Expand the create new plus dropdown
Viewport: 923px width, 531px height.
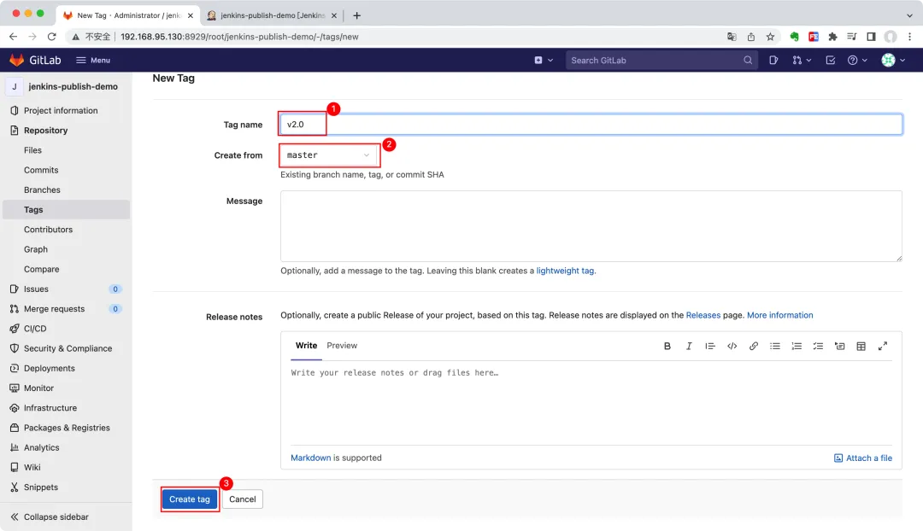[x=544, y=60]
